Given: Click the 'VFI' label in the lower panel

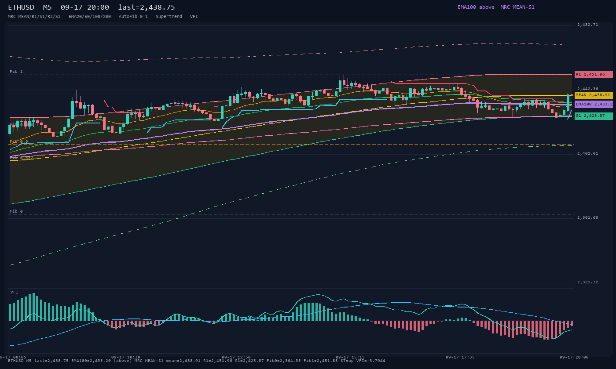Looking at the screenshot, I should point(15,292).
